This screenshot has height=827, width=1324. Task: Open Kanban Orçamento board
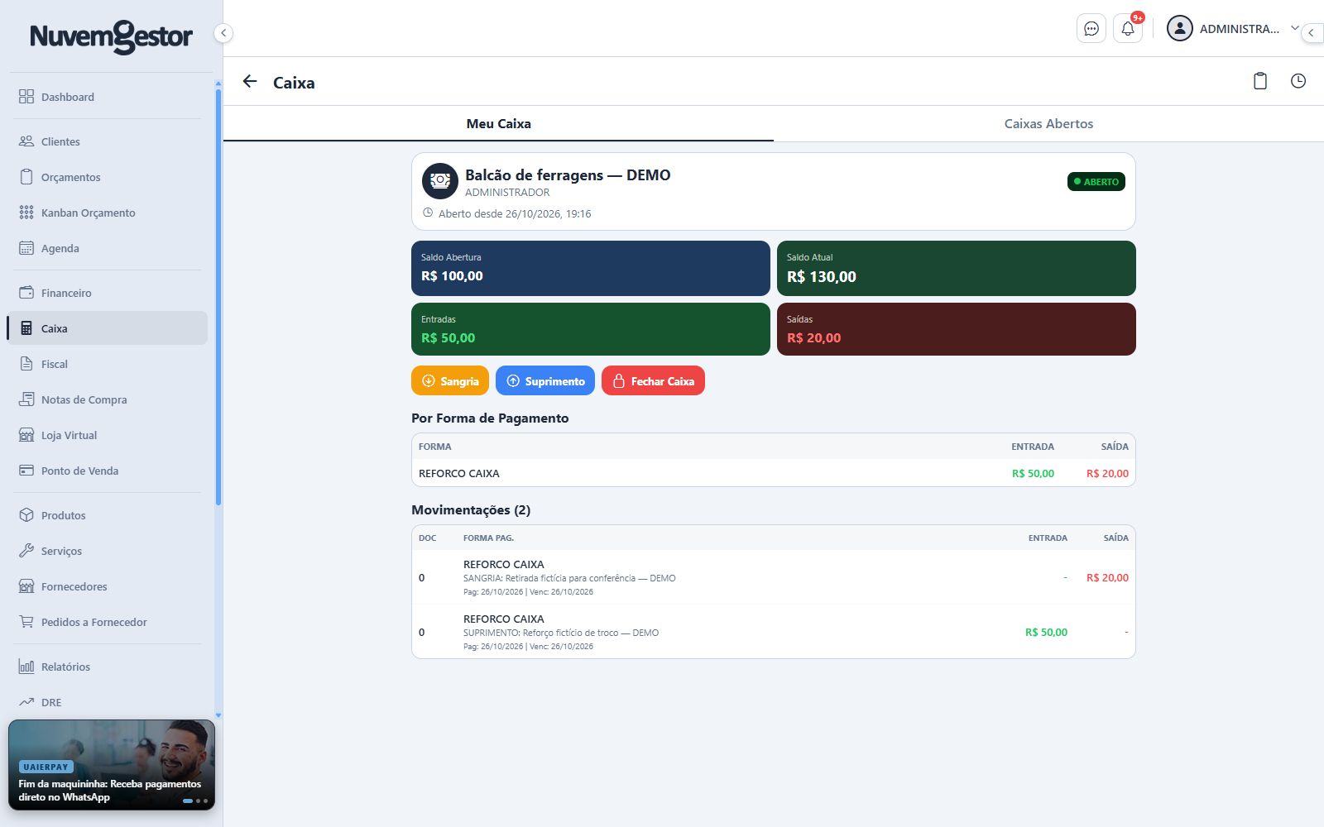[108, 213]
